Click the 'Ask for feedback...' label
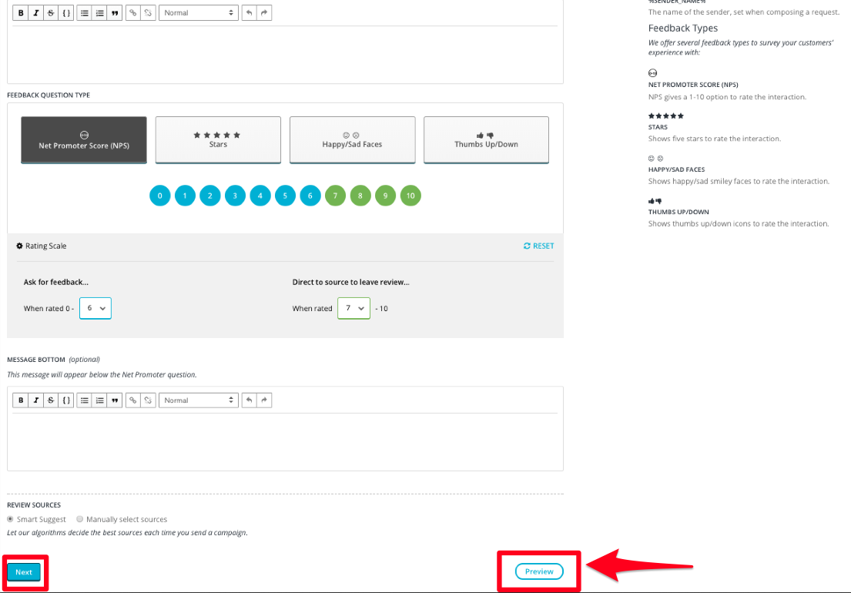Screen dimensions: 851x593 56,282
